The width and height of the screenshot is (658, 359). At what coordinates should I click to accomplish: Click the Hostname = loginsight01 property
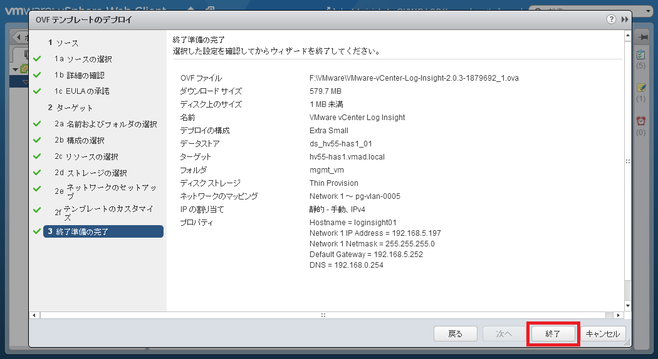point(353,223)
